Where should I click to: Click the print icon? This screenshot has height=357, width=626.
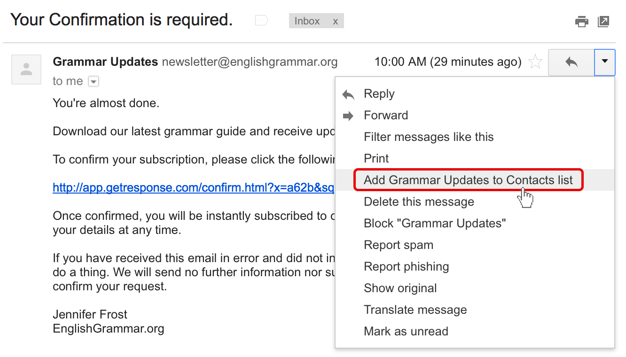point(581,22)
